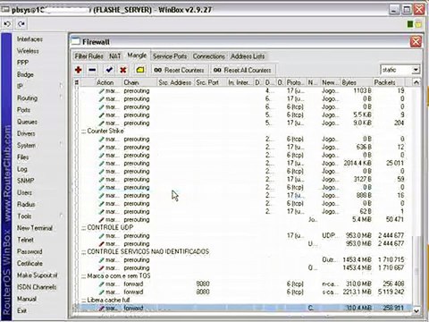
Task: Open New Terminal from sidebar
Action: 35,228
